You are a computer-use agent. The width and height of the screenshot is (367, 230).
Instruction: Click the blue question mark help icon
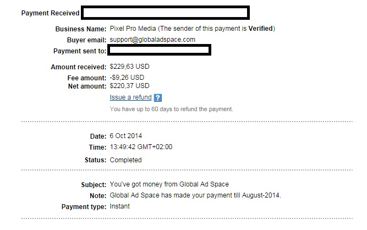158,97
